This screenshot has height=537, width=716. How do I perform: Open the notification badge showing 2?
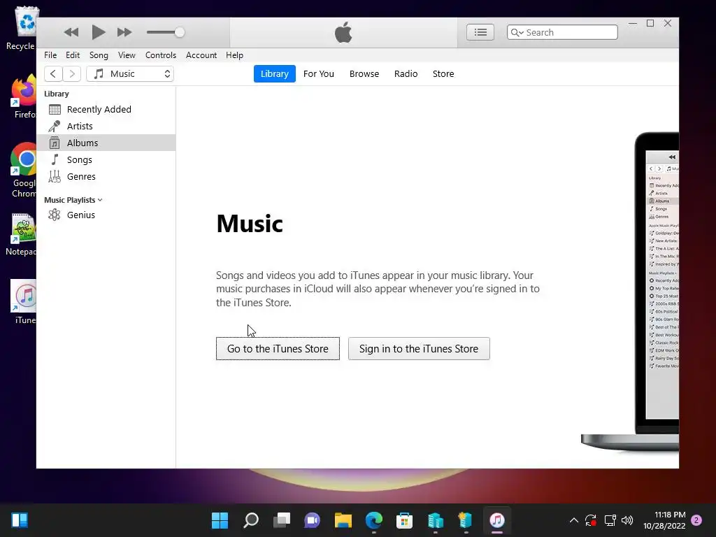696,520
